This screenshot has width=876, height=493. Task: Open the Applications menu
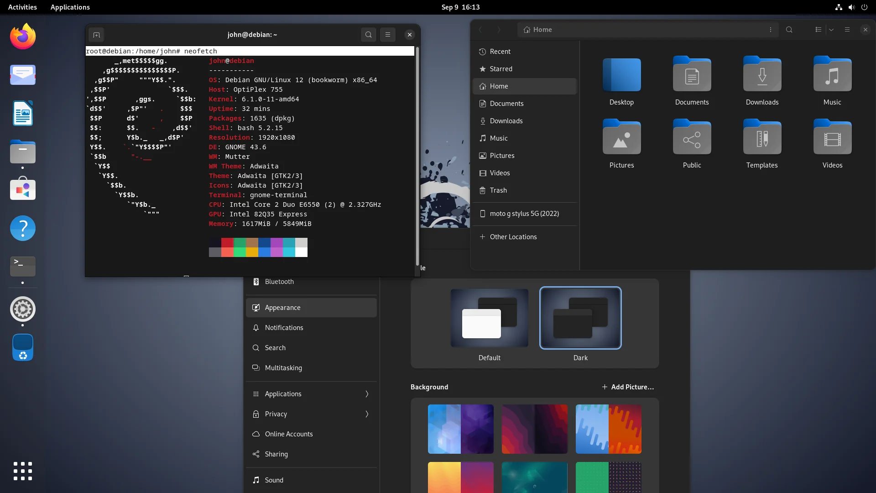(70, 7)
